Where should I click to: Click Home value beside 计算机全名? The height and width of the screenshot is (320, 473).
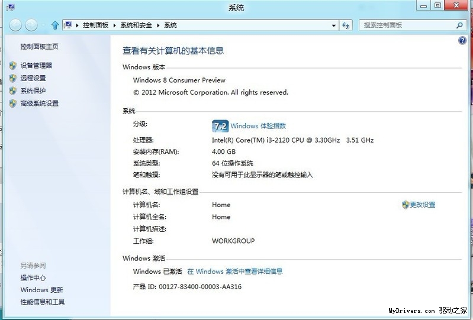click(x=221, y=217)
